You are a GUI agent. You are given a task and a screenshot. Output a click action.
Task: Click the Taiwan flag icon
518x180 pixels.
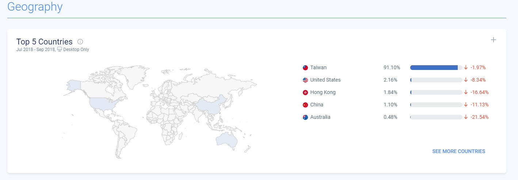pyautogui.click(x=305, y=68)
